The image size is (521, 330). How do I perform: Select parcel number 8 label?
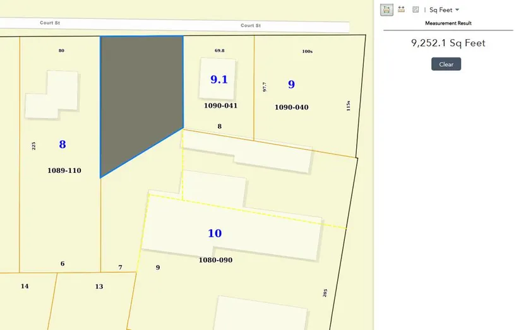(x=62, y=144)
